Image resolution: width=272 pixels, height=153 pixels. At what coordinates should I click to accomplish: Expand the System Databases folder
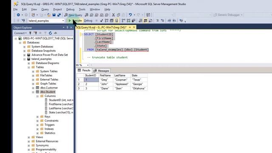(x=24, y=47)
